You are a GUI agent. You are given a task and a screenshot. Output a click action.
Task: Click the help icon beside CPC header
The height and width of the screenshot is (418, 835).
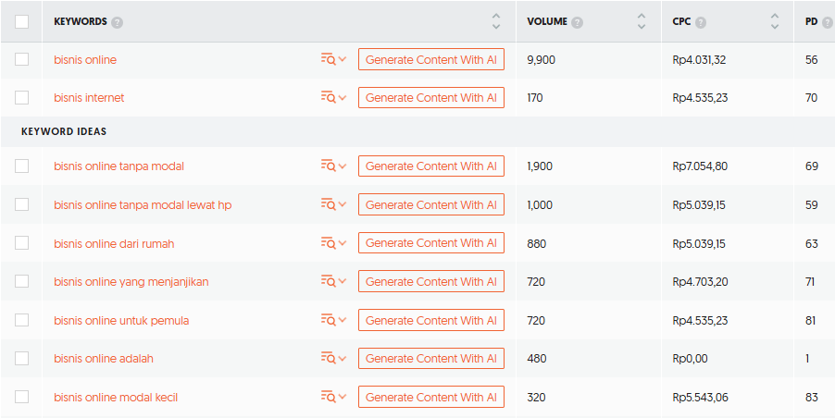[701, 22]
